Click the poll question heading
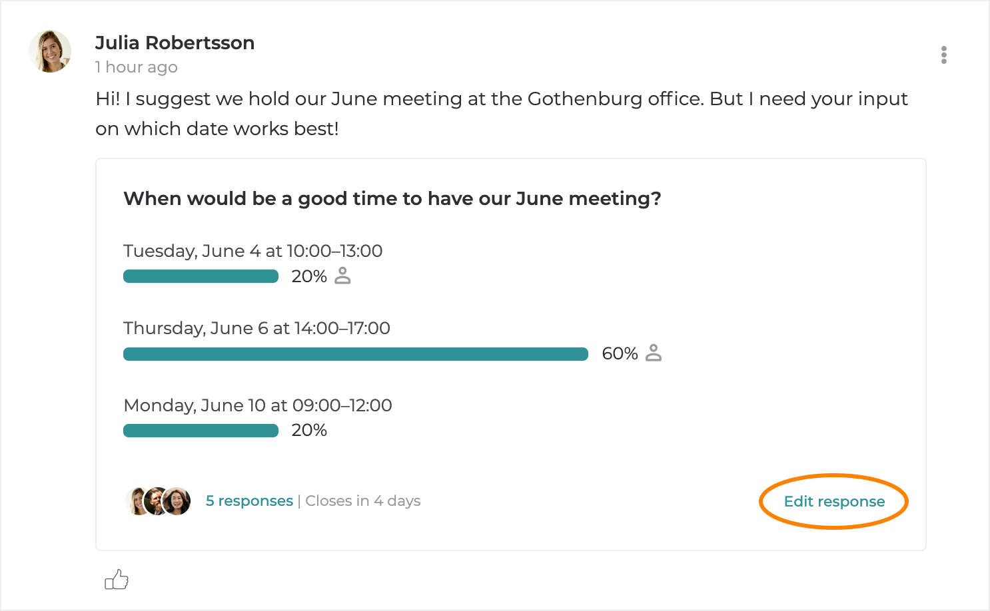 pos(392,198)
